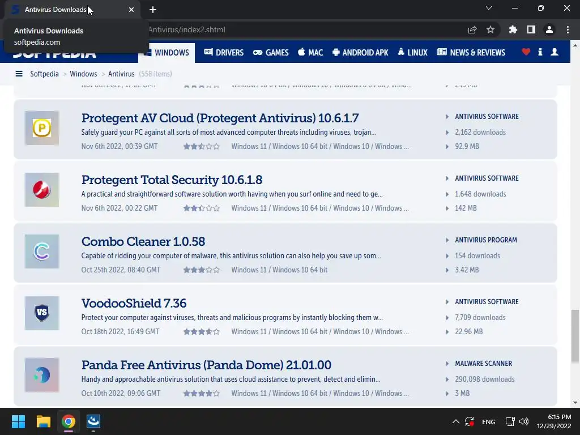Click the volume speaker tray icon
Viewport: 580px width, 435px height.
tap(524, 421)
